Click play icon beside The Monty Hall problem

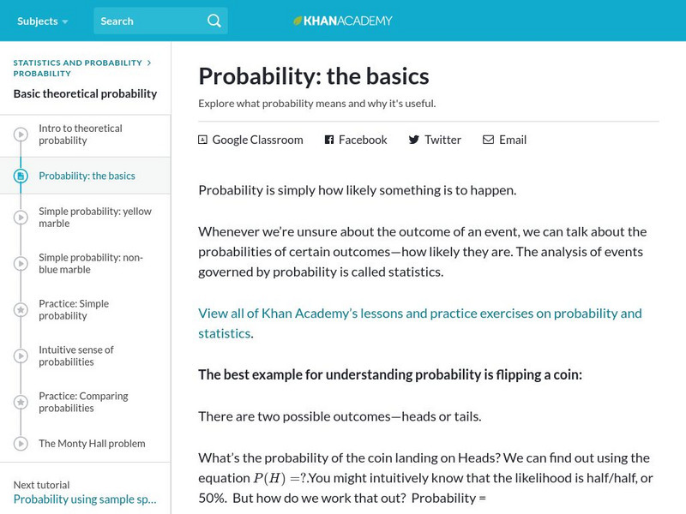(x=21, y=444)
